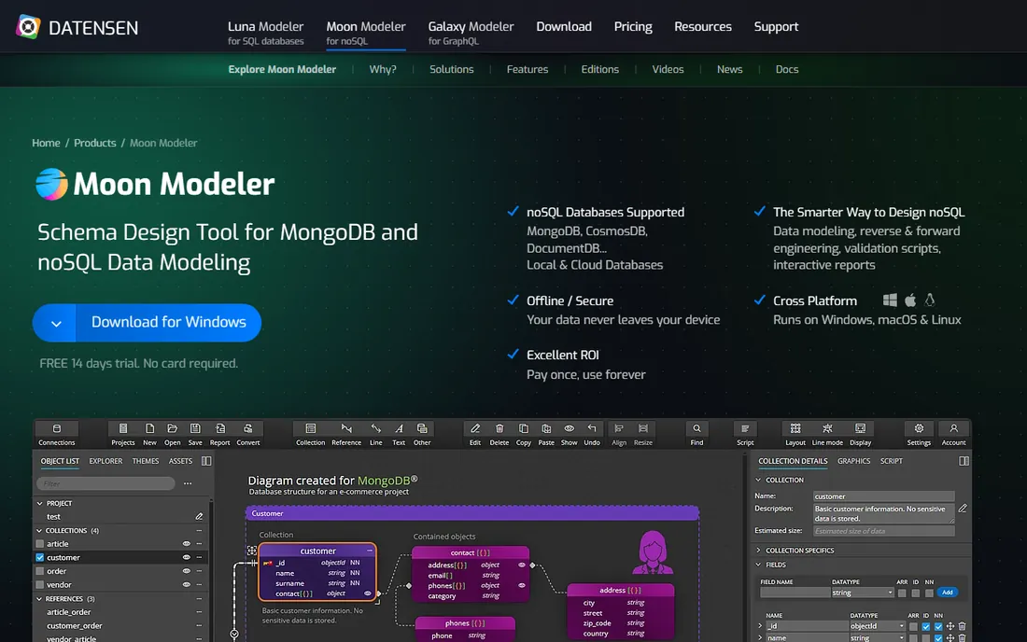Go to Pricing in the top menu
1027x642 pixels.
633,27
